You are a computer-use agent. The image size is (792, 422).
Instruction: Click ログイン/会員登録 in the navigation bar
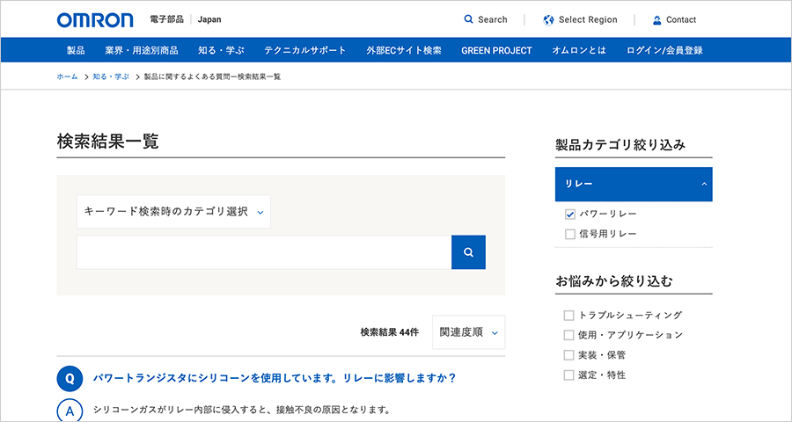[x=664, y=50]
